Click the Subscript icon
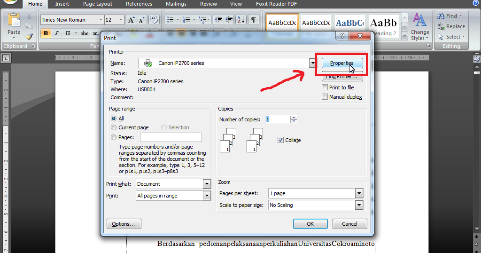Image resolution: width=481 pixels, height=253 pixels. point(95,33)
